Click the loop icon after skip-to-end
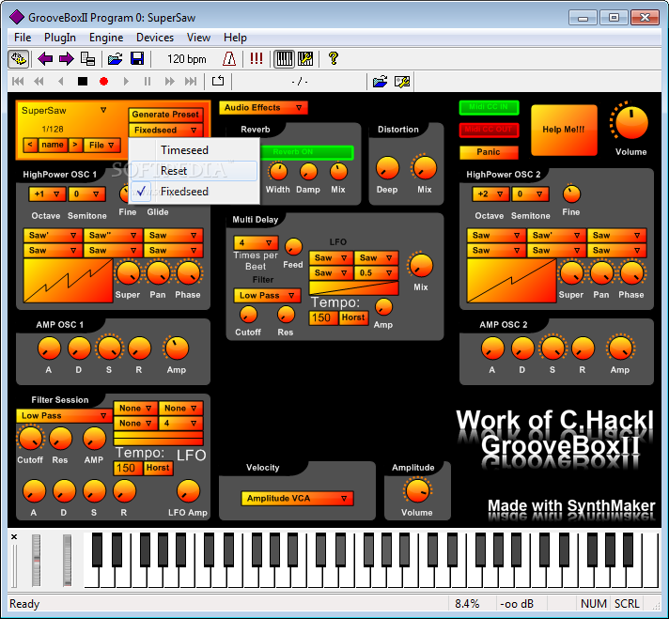This screenshot has width=669, height=619. [218, 81]
